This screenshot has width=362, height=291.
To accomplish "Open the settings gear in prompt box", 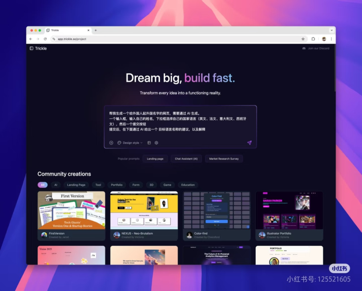I will pyautogui.click(x=156, y=143).
